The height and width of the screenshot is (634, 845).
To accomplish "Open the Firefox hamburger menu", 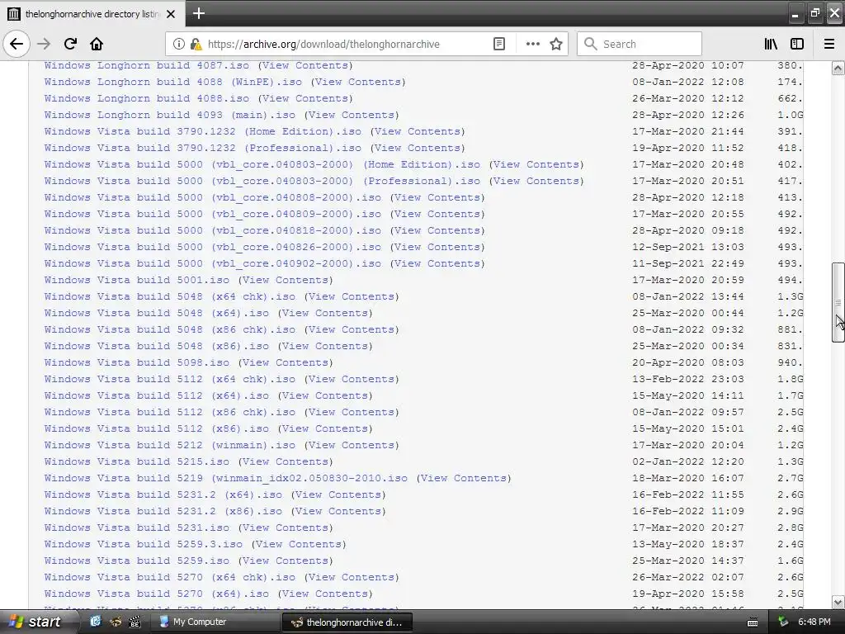I will pos(829,45).
